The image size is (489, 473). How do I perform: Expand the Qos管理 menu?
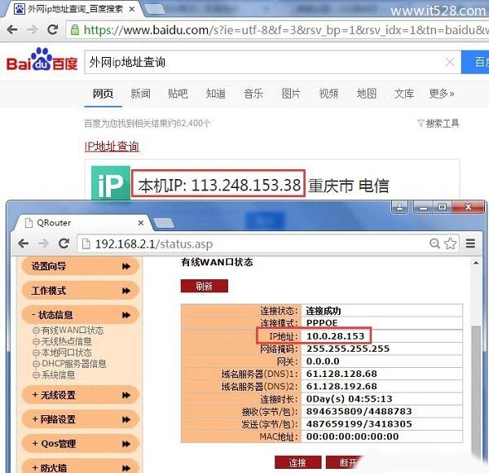[81, 444]
